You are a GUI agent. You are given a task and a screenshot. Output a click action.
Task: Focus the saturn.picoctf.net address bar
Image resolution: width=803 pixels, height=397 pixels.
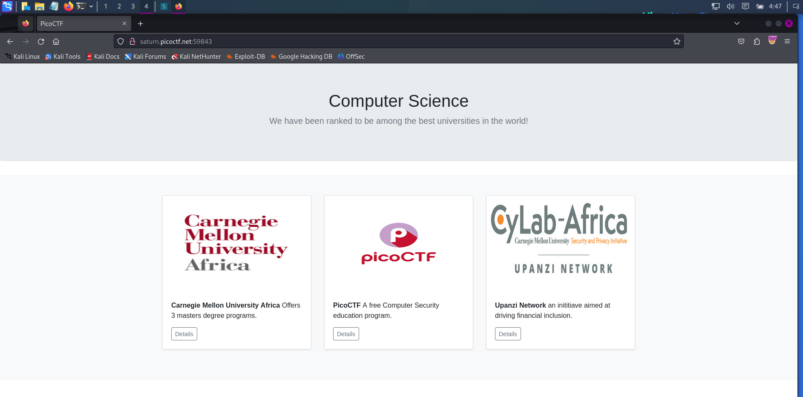(x=398, y=41)
